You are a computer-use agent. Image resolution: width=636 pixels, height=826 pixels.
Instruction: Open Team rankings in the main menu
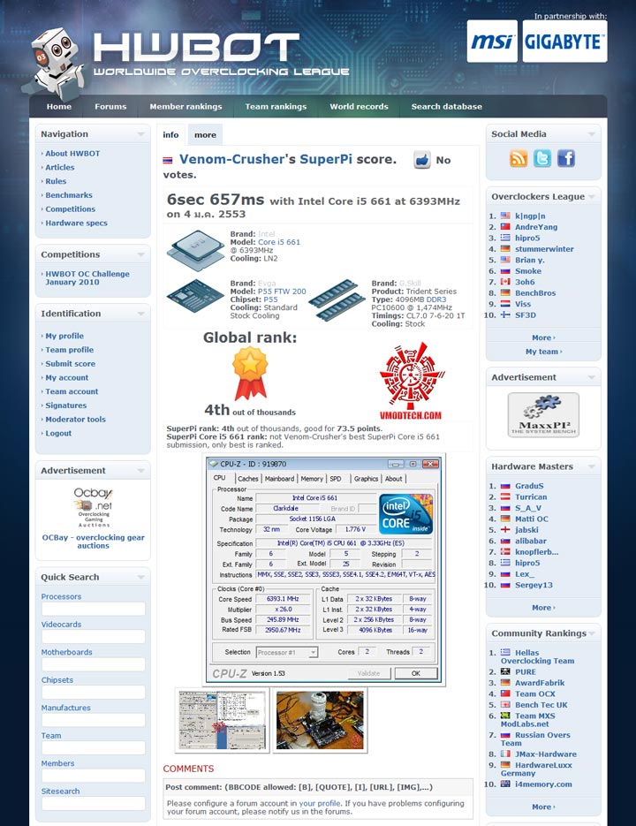(276, 106)
